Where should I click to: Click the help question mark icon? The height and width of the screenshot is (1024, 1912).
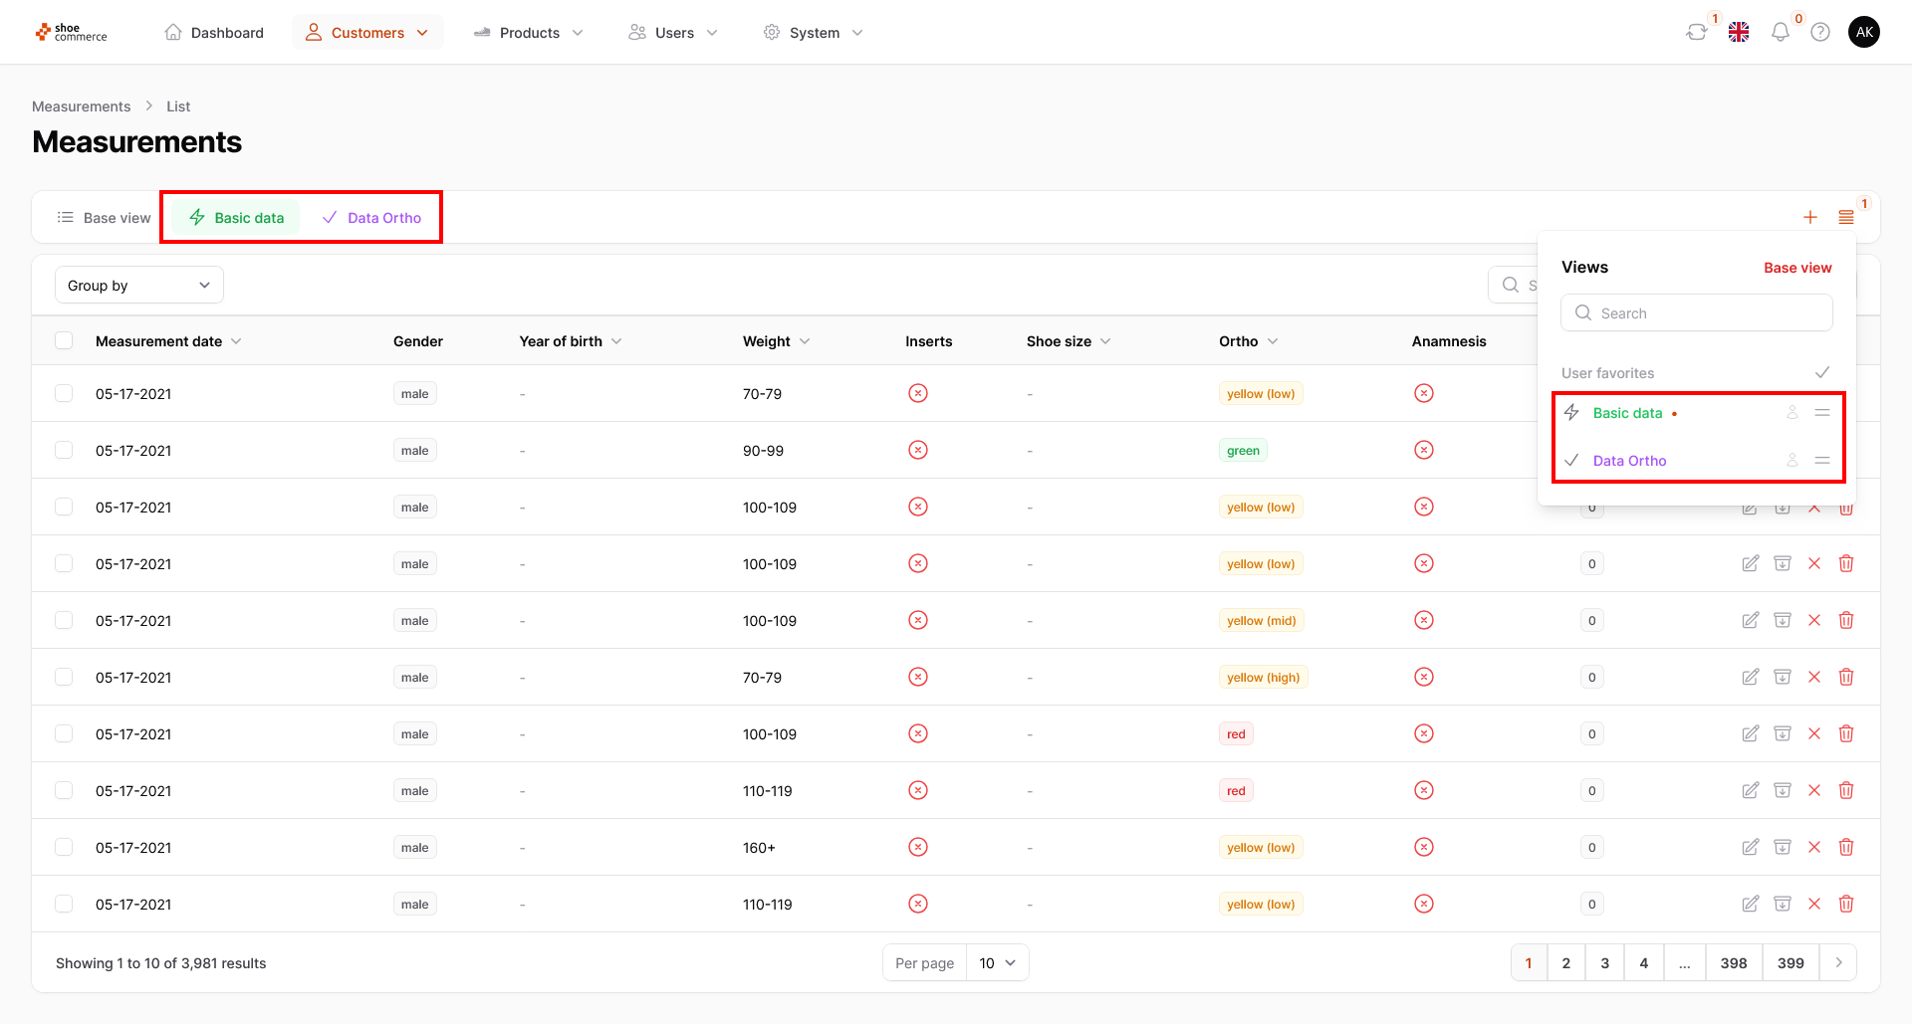coord(1820,32)
